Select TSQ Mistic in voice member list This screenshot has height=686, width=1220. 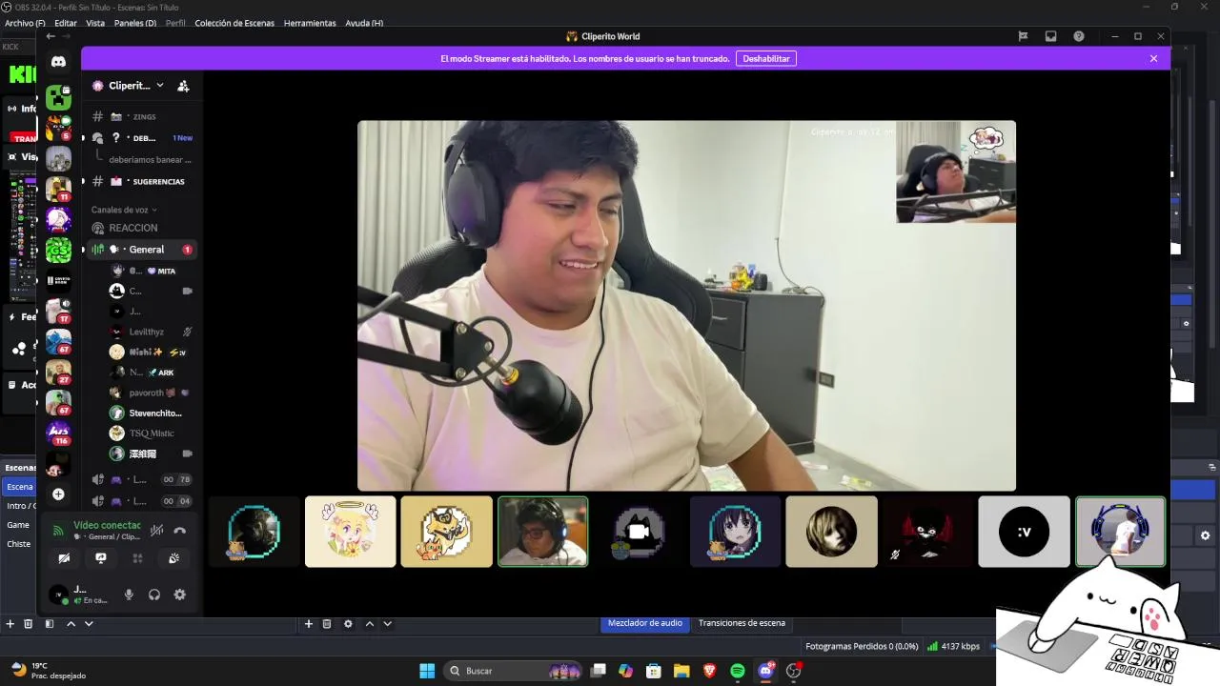152,434
